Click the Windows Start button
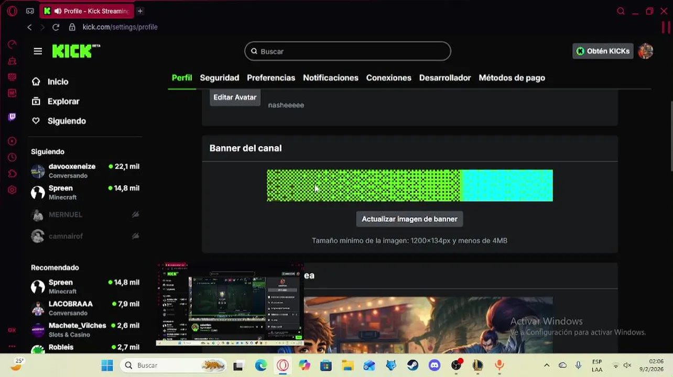 coord(107,365)
